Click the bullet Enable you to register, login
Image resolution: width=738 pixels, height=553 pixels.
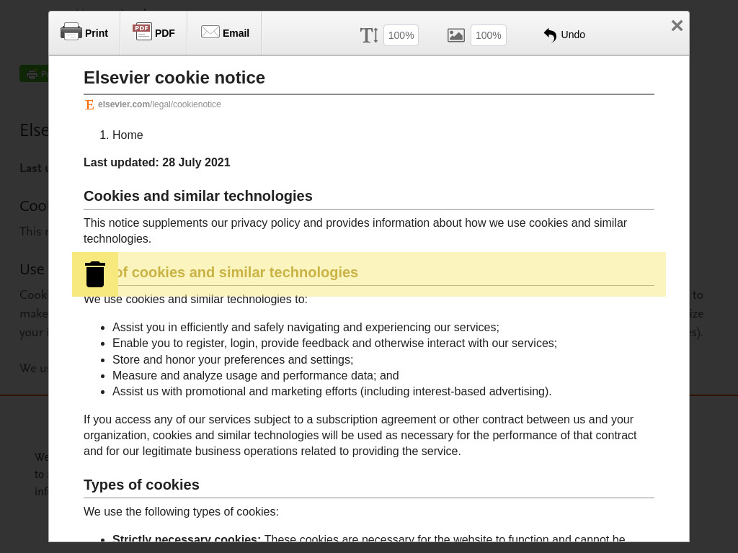[x=334, y=343]
